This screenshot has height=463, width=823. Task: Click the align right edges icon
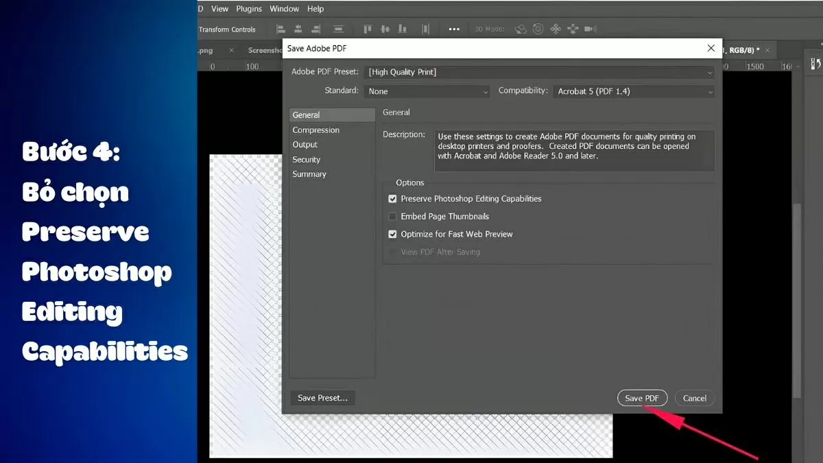[x=316, y=29]
